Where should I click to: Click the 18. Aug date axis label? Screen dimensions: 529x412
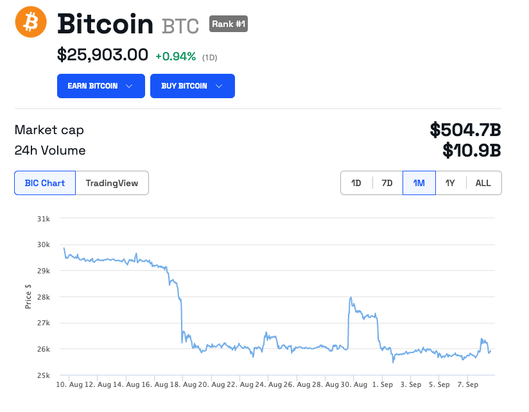(168, 384)
